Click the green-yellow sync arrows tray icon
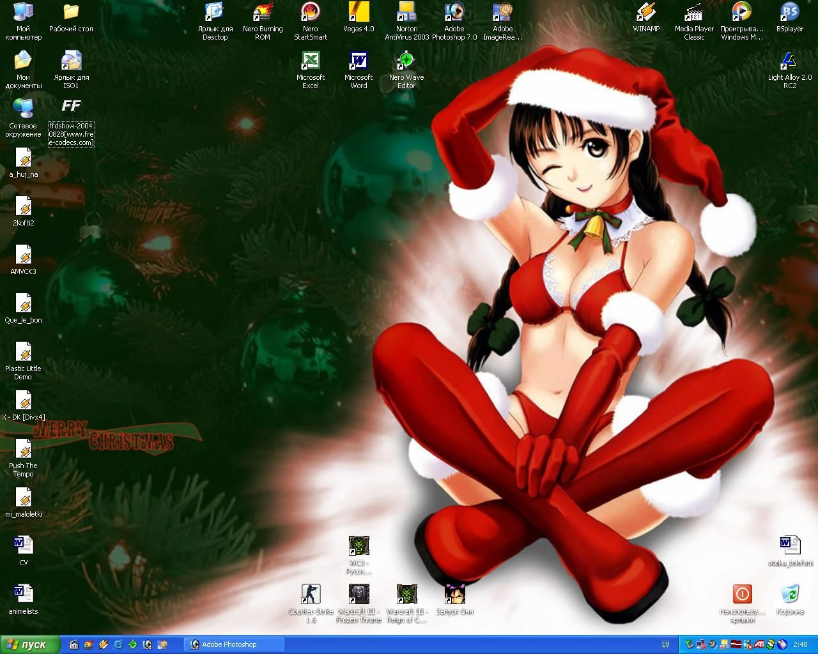Screen dimensions: 818x654 click(x=771, y=644)
